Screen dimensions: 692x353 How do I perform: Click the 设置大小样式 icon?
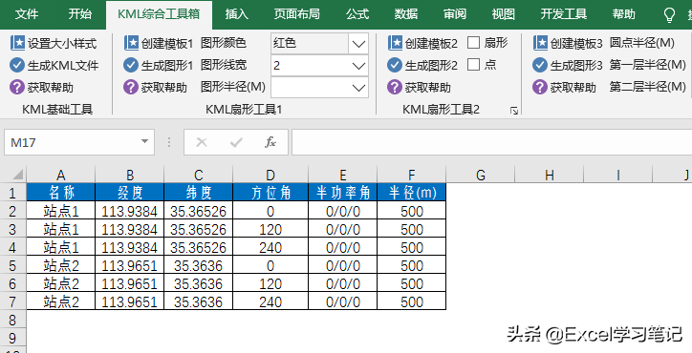[x=17, y=43]
